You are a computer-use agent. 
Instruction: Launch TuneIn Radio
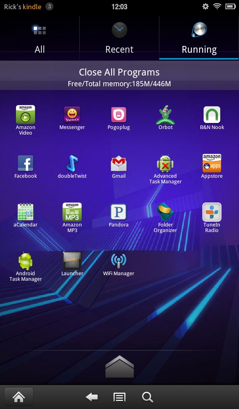point(212,212)
